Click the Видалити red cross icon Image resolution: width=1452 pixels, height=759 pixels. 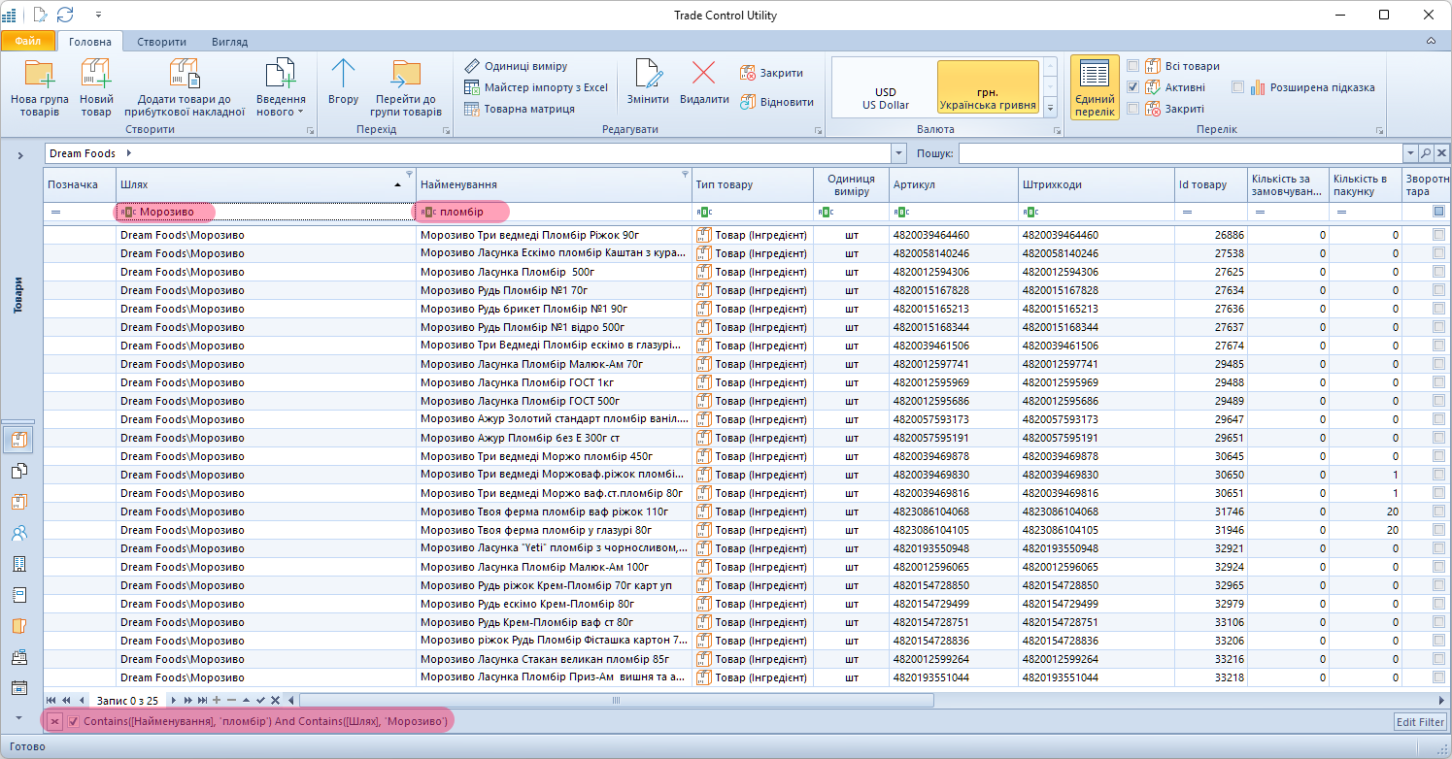[x=703, y=75]
